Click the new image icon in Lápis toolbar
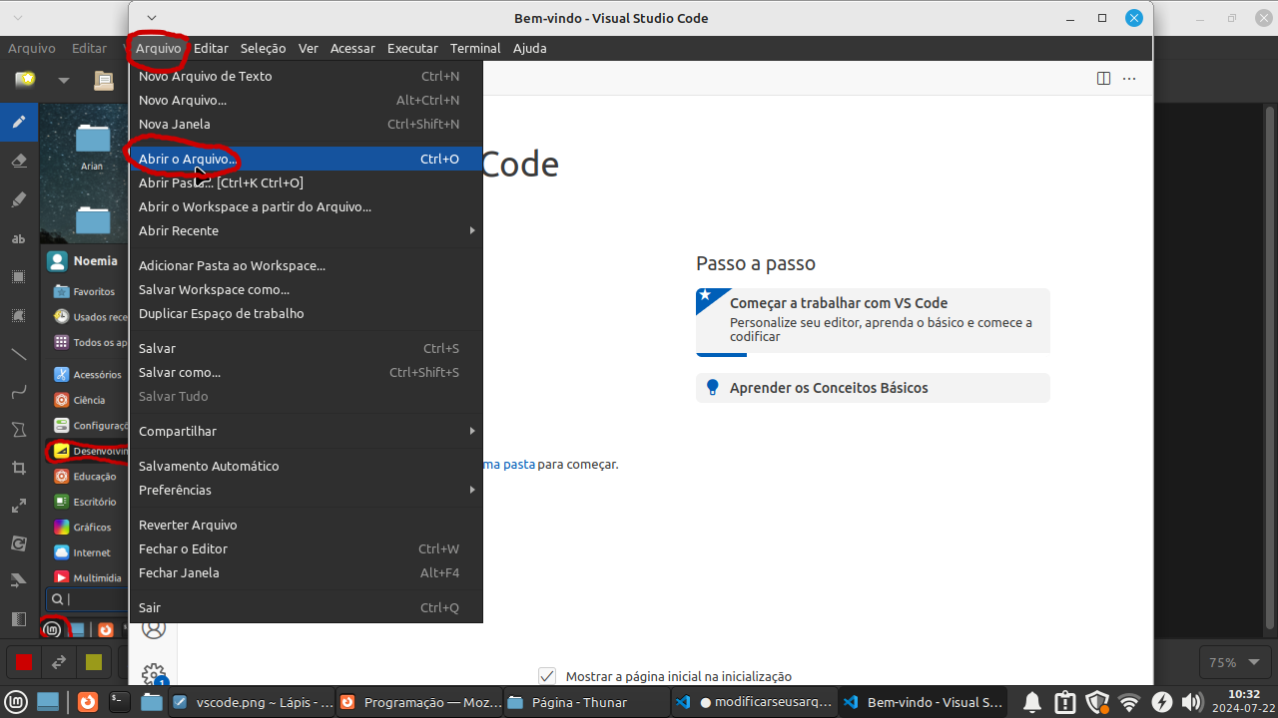The image size is (1278, 718). [x=25, y=80]
